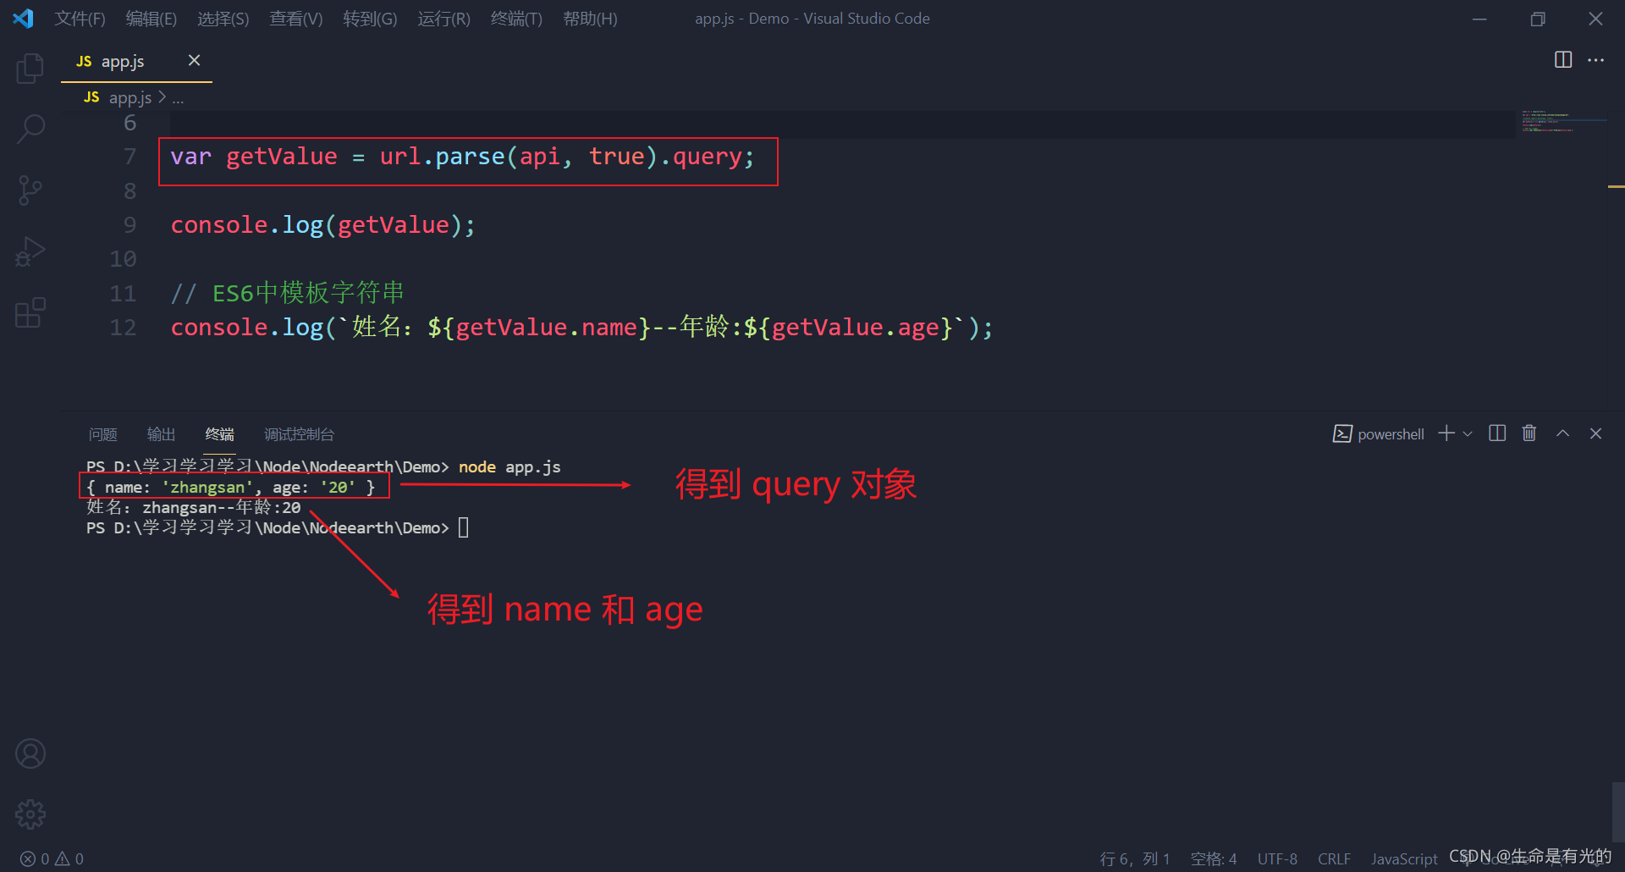Open the Search view in activity bar
Screen dimensions: 1625x872
[x=30, y=130]
